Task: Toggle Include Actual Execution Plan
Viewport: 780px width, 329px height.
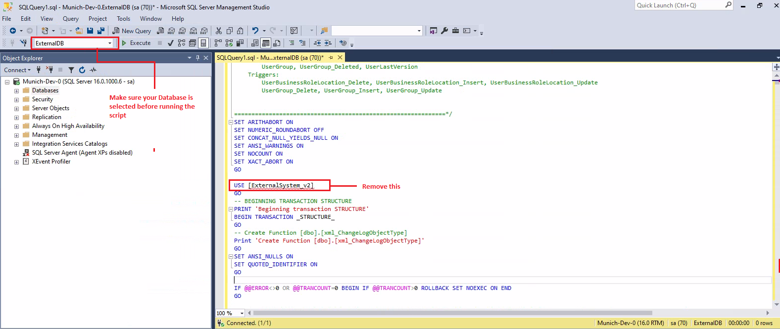Action: click(x=218, y=43)
